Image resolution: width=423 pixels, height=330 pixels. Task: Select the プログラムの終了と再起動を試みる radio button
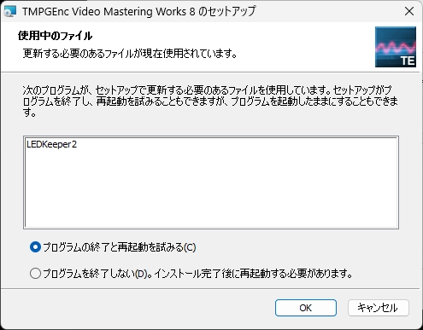(x=35, y=247)
